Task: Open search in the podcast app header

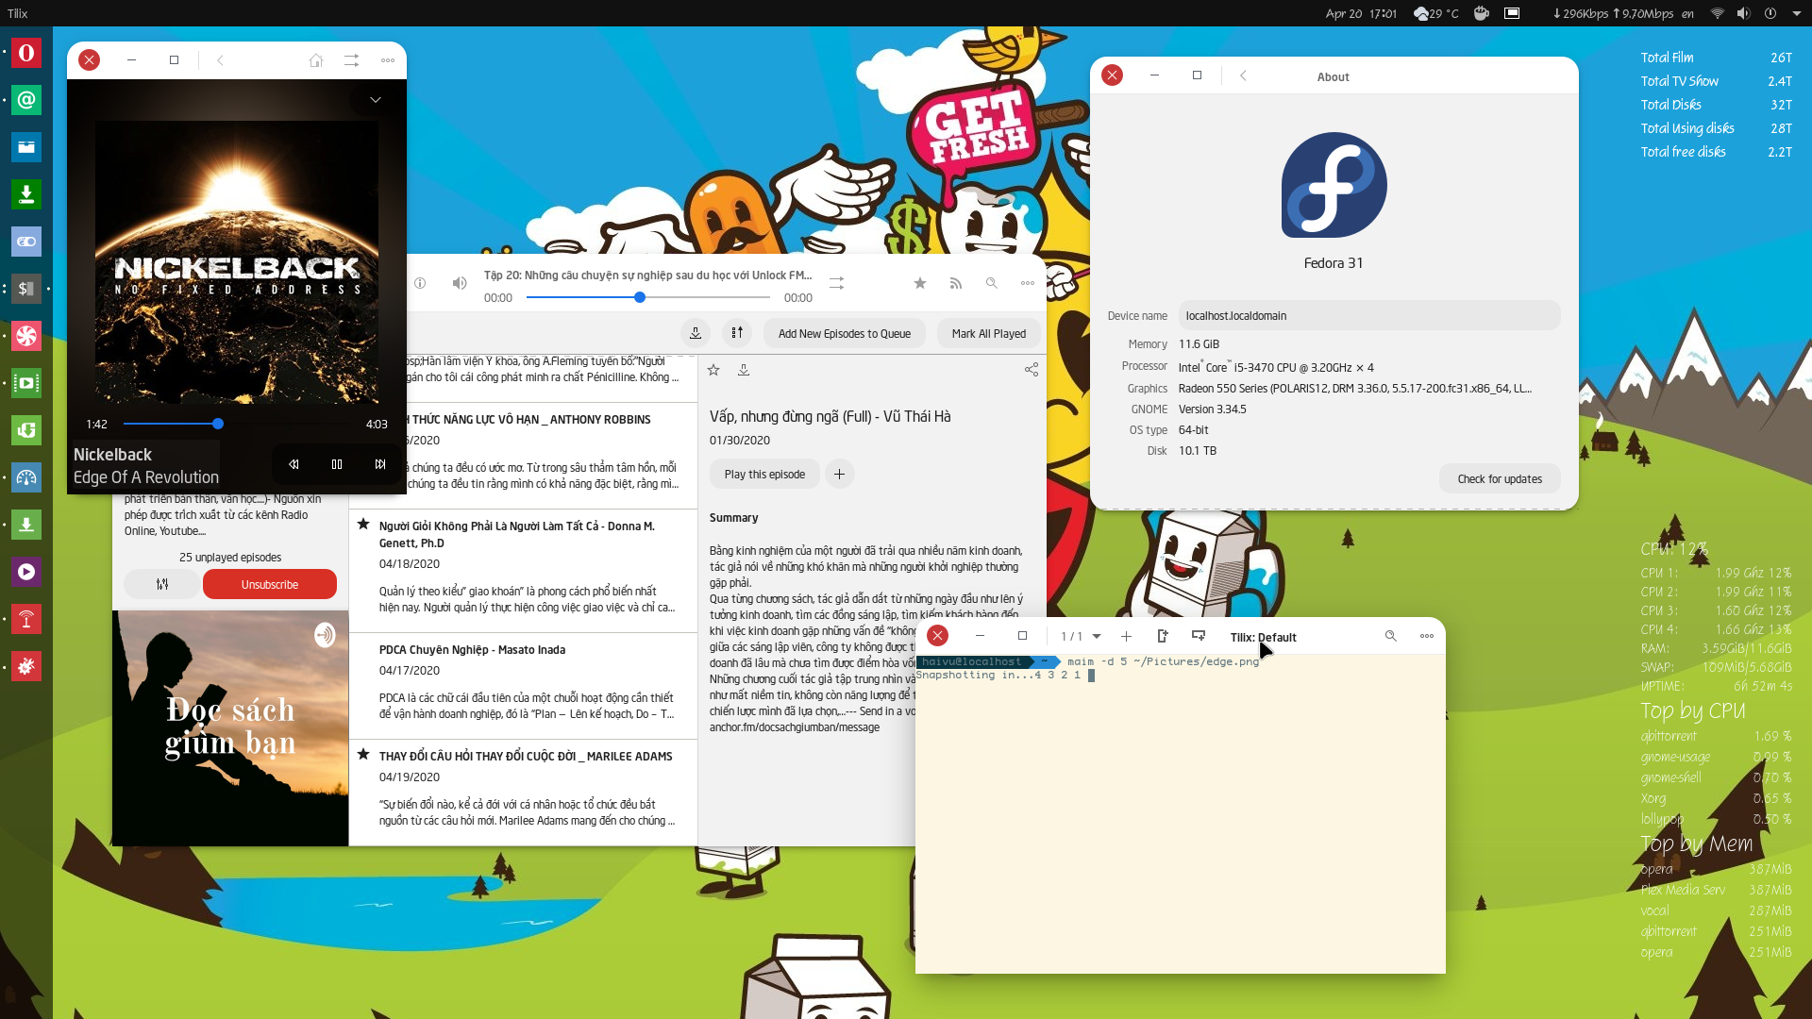Action: coord(991,283)
